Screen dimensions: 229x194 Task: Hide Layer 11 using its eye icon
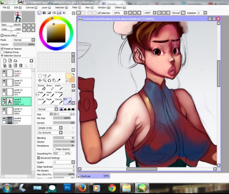point(4,109)
